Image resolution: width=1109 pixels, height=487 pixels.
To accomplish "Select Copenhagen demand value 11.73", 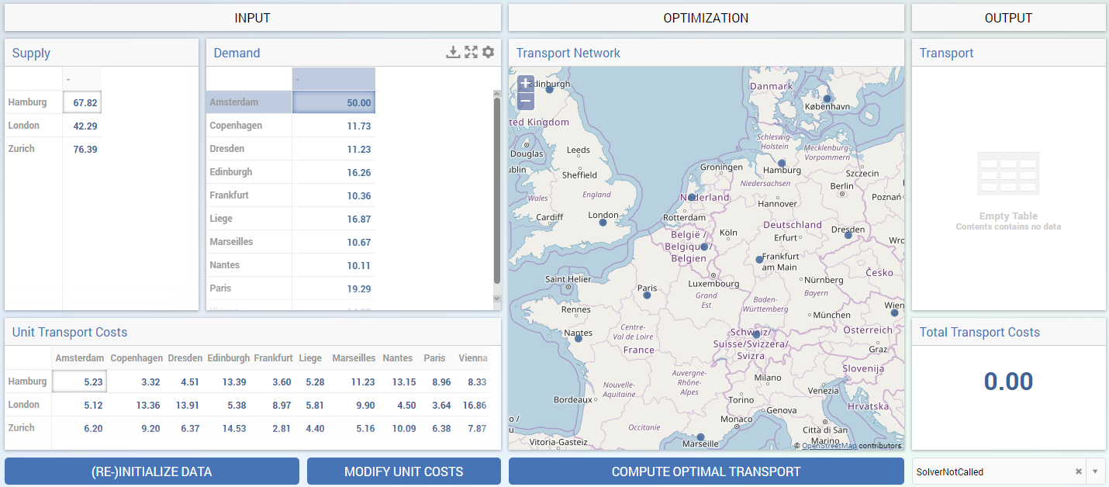I will (x=333, y=126).
